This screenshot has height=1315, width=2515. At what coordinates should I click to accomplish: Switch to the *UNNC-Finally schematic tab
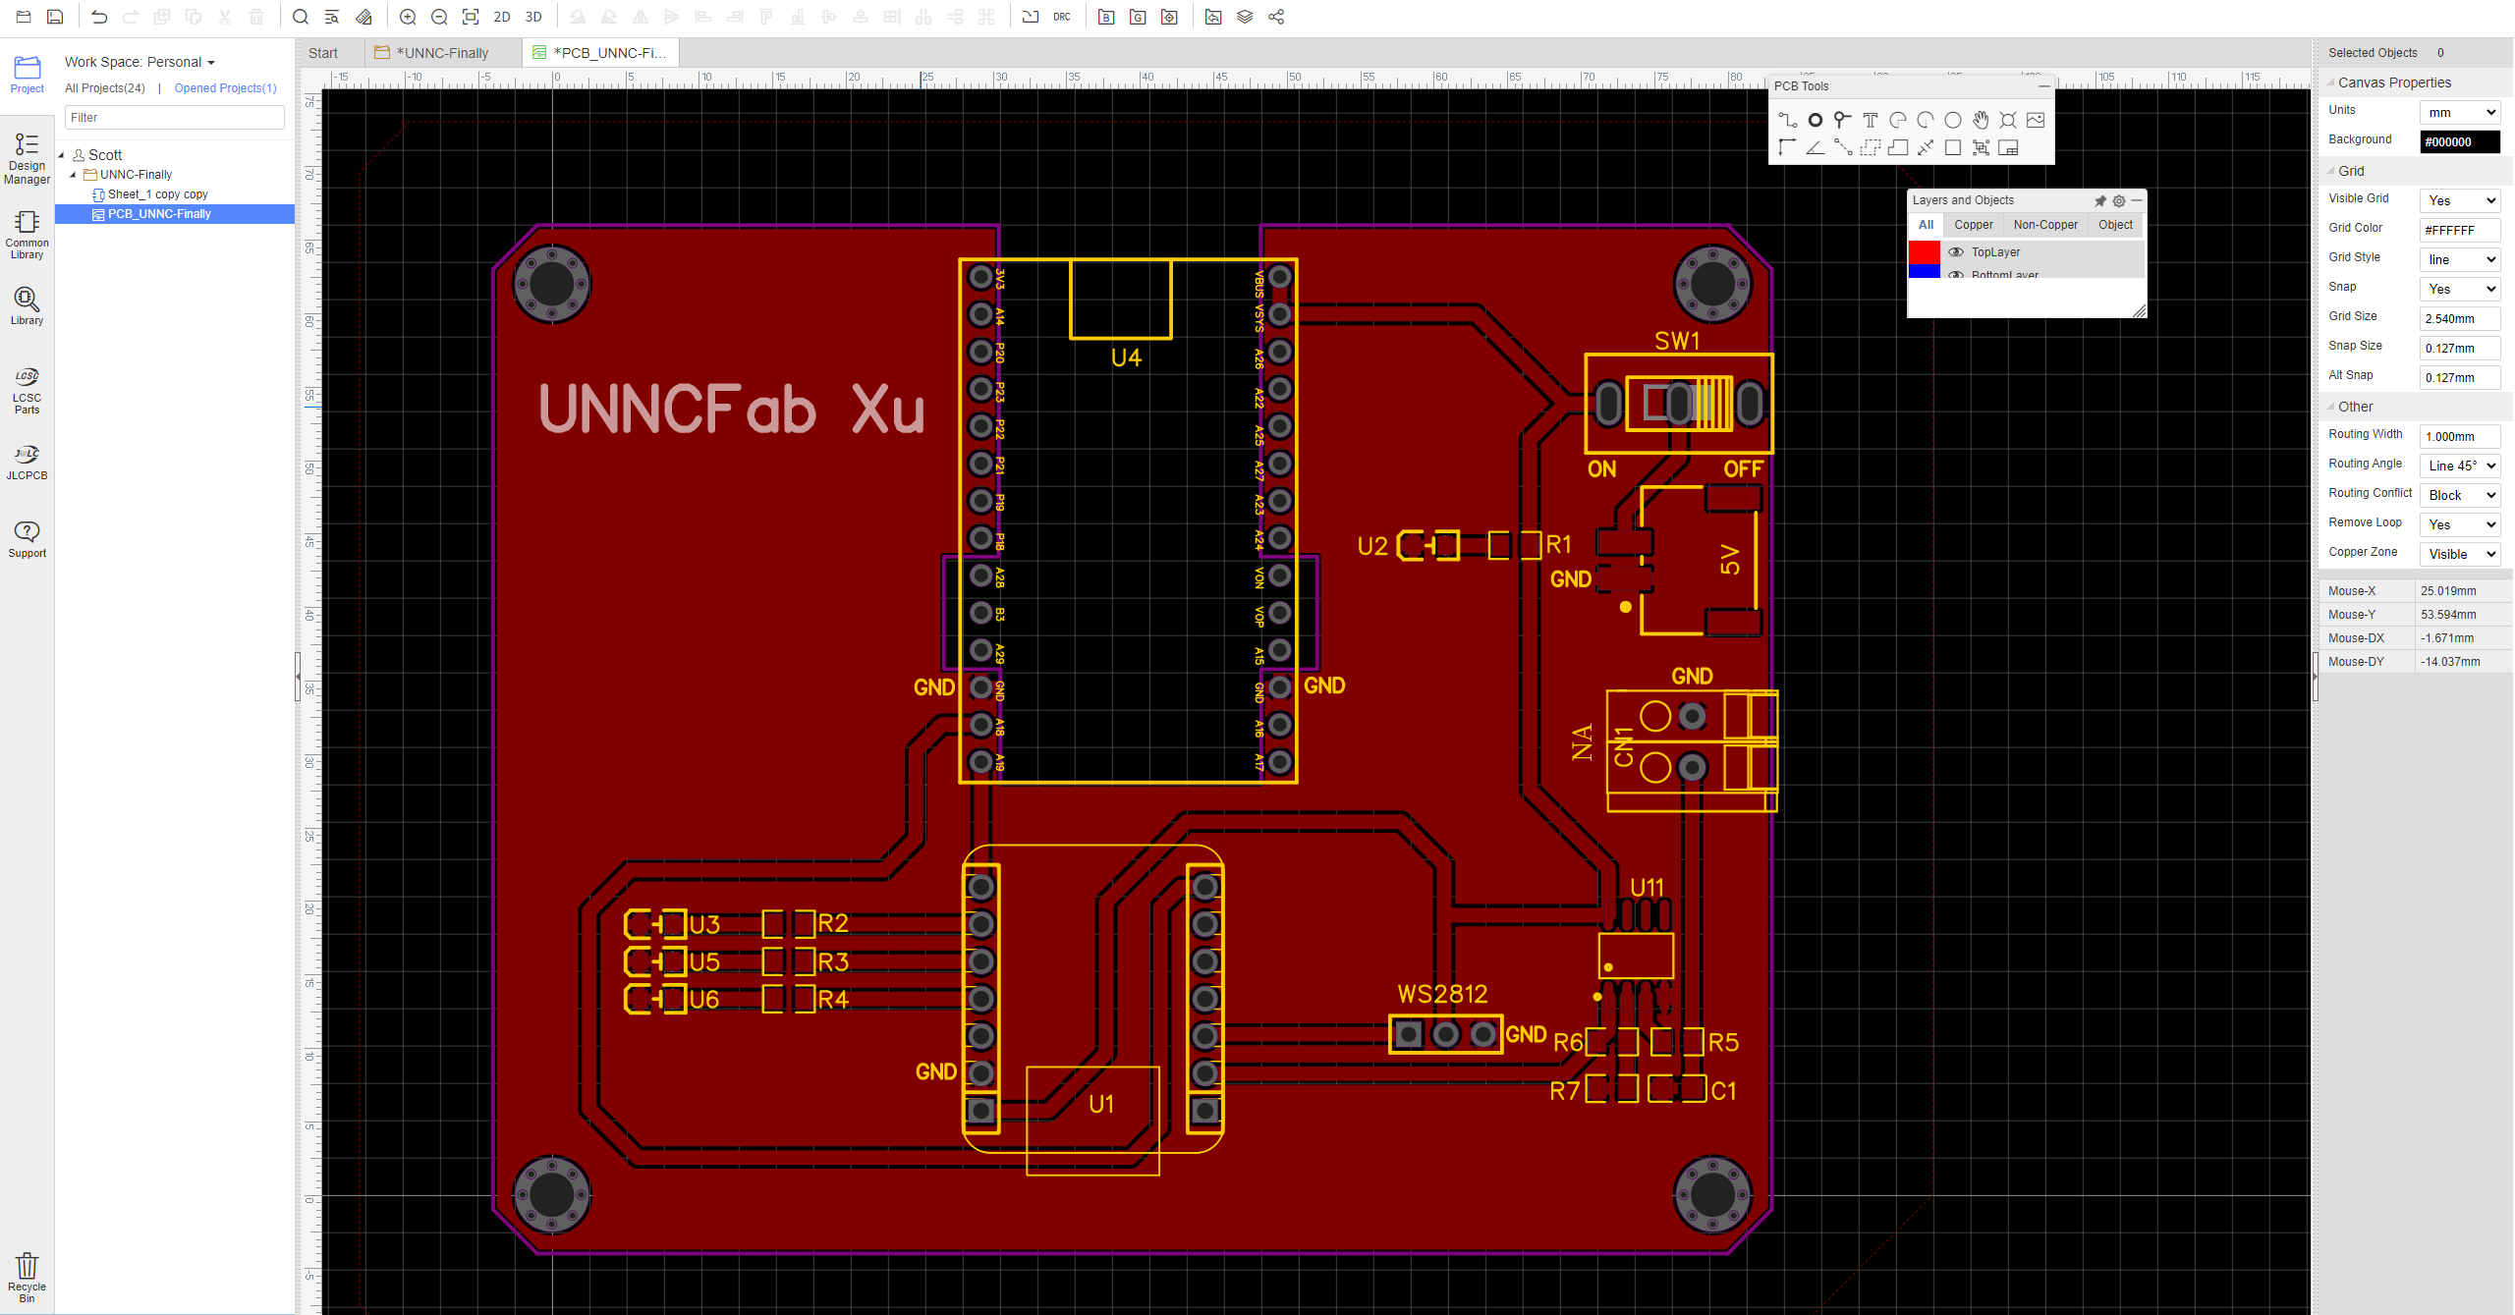coord(442,53)
